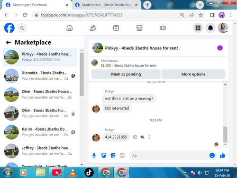Choose a GIF icon
Viewport: 237px width, 178px height.
122,156
